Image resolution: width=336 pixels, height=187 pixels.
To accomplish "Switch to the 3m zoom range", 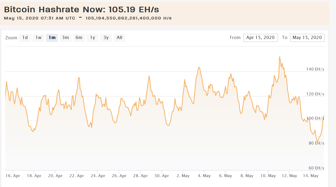I will pyautogui.click(x=65, y=38).
